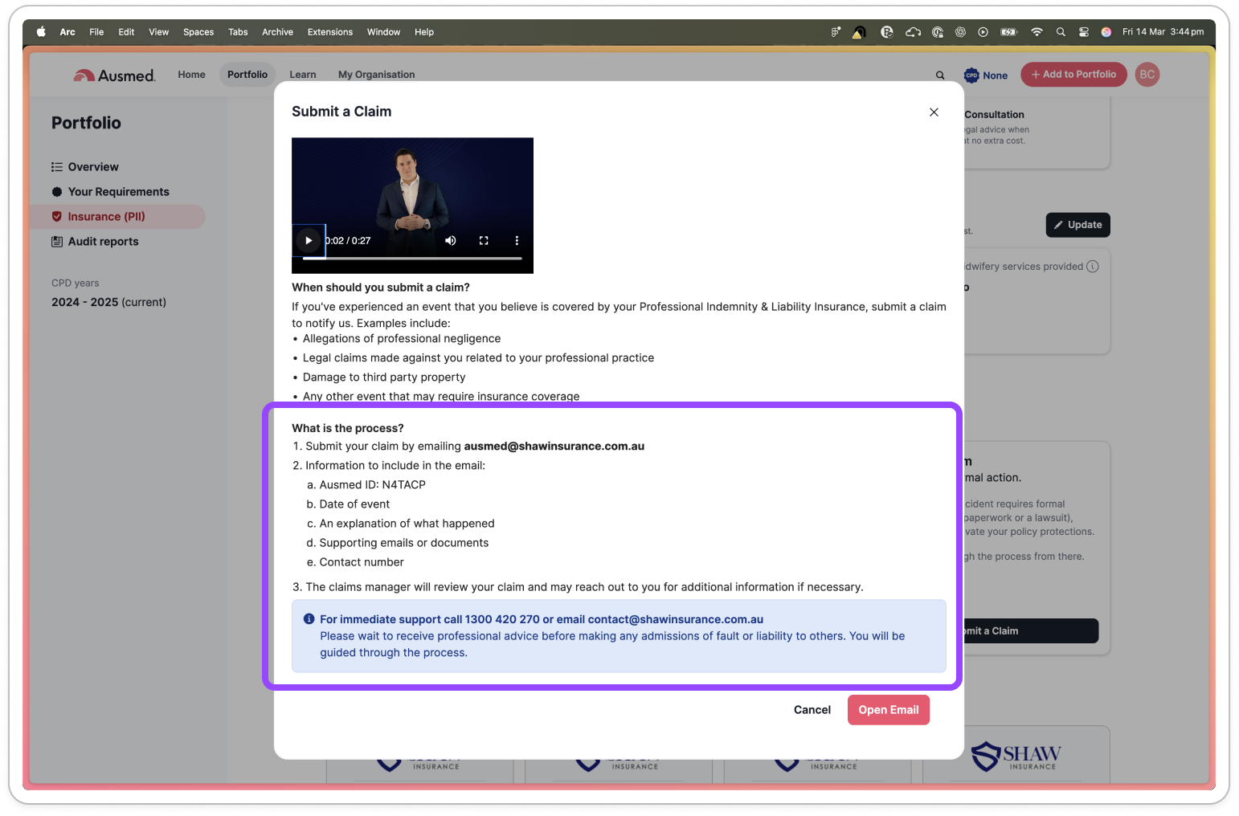1239x816 pixels.
Task: Click the date and time display
Action: click(1163, 32)
